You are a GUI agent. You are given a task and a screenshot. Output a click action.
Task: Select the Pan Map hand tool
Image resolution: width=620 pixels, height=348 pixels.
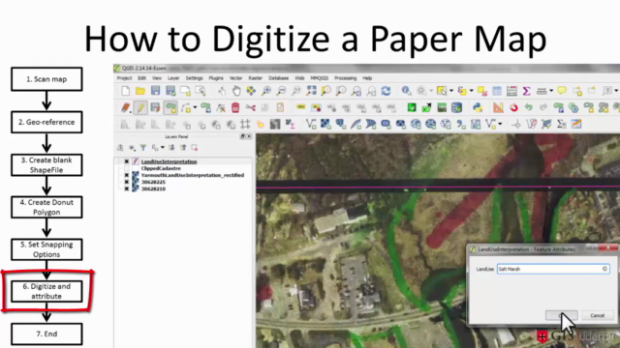coord(236,91)
